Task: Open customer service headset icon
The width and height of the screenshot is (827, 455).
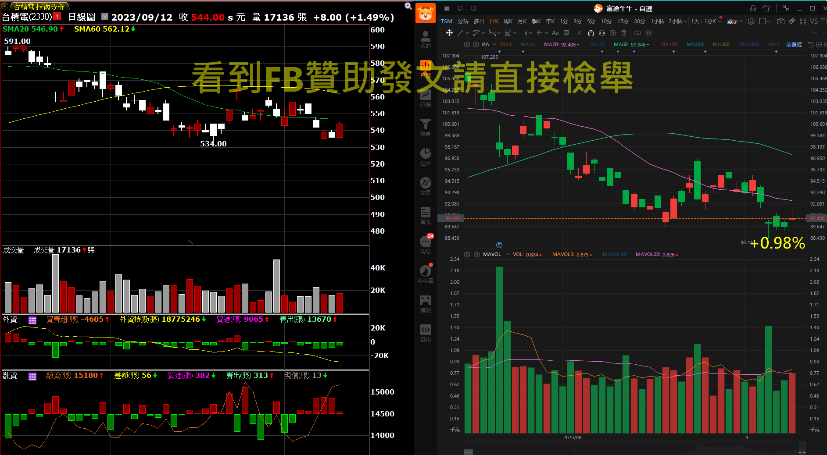Action: (x=753, y=8)
